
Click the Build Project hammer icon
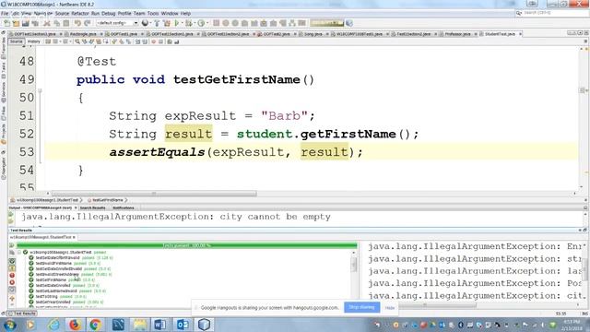(158, 23)
